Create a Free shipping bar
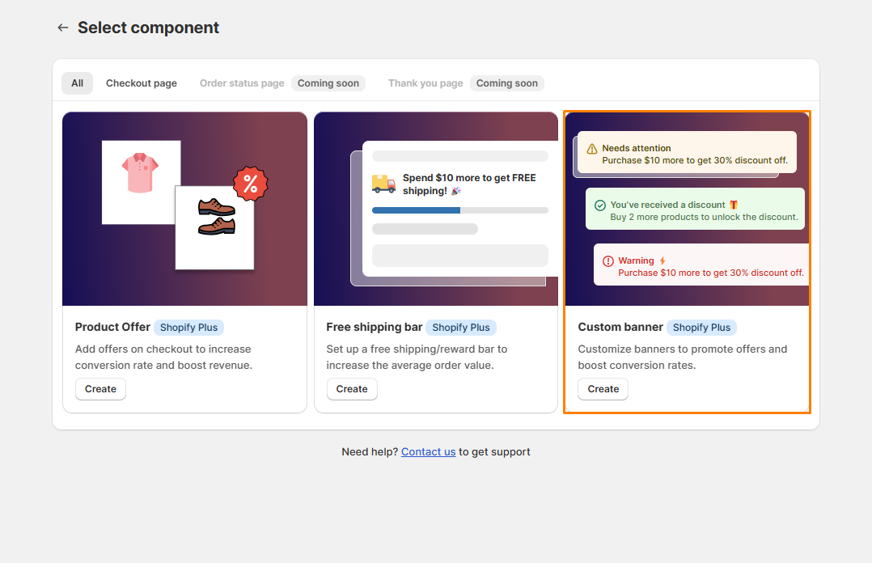The image size is (872, 563). tap(352, 389)
